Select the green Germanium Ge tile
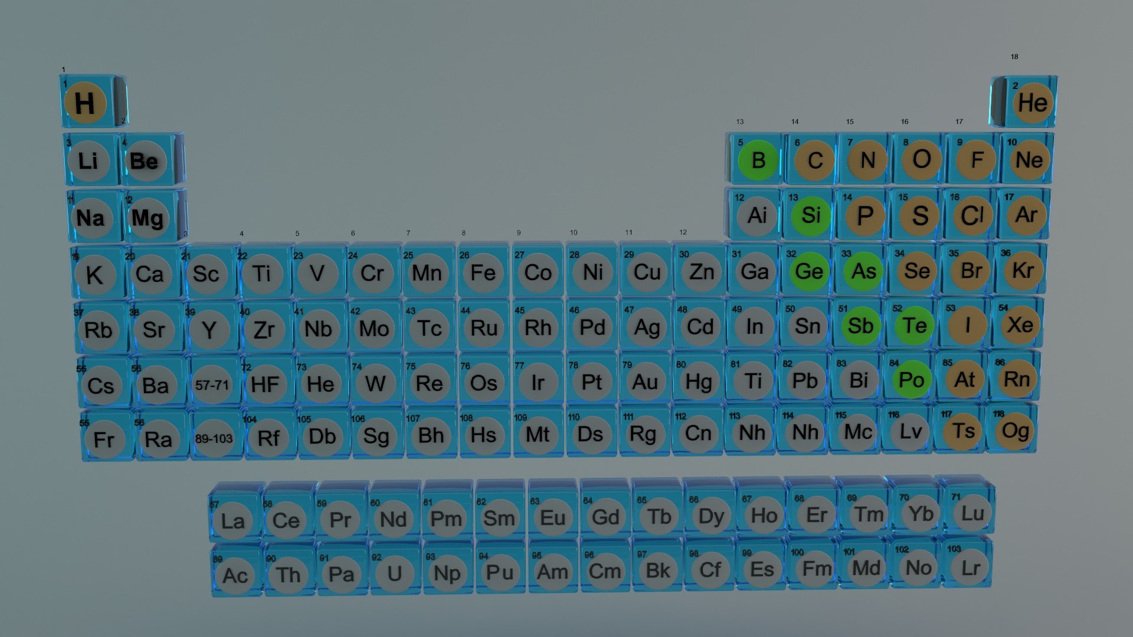The height and width of the screenshot is (637, 1133). [x=807, y=270]
